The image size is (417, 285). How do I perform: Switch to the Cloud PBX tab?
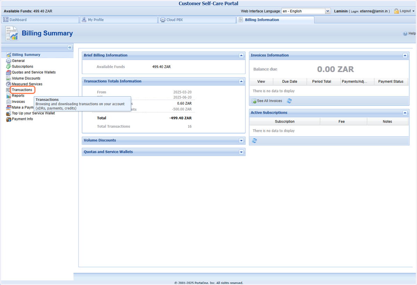pyautogui.click(x=197, y=20)
